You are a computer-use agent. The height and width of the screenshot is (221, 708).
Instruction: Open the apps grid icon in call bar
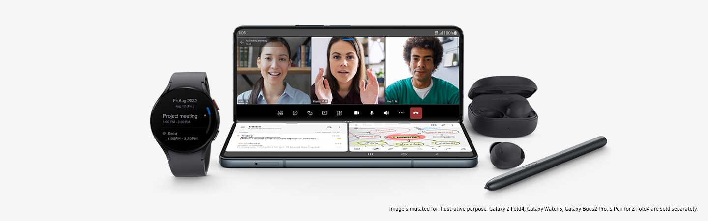pos(339,113)
